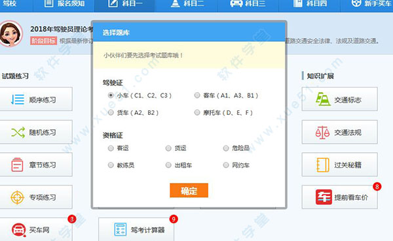393x241 pixels.
Task: Open 报名须知 tab
Action: tap(64, 5)
